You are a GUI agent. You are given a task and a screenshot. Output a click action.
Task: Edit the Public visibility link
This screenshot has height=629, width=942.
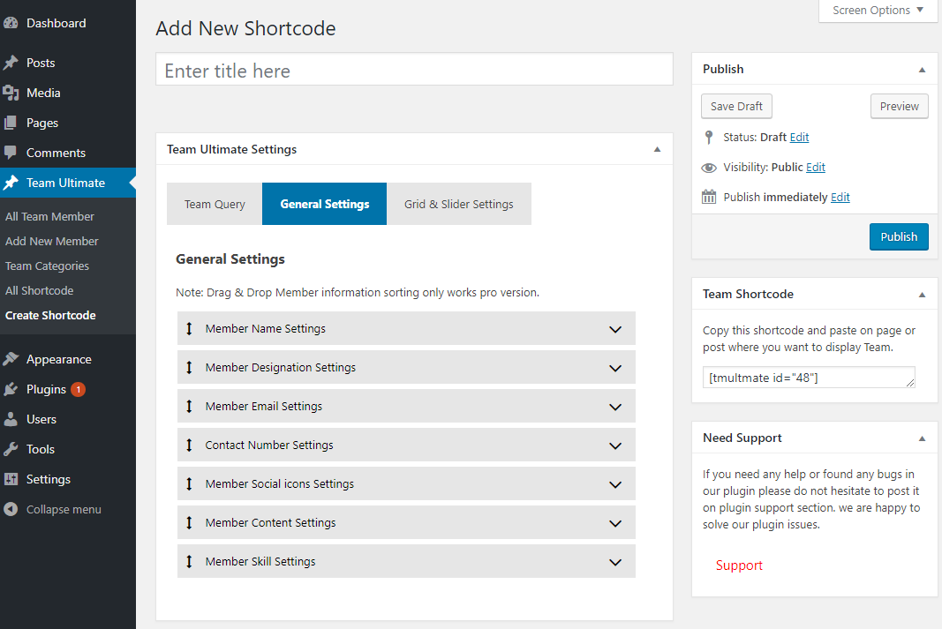[815, 168]
